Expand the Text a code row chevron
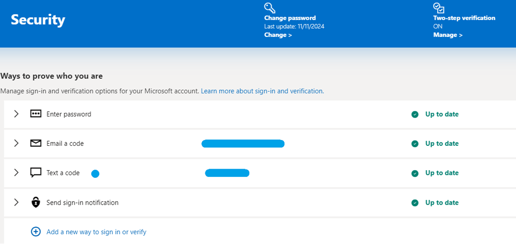 click(16, 173)
